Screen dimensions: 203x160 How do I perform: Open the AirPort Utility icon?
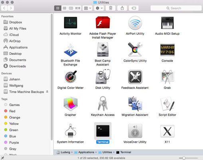pyautogui.click(x=135, y=23)
